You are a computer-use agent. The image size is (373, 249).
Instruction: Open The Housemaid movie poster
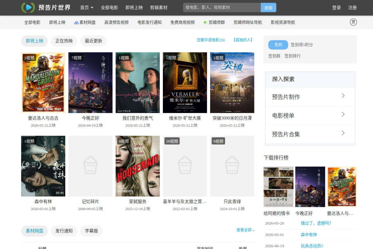pos(138,166)
